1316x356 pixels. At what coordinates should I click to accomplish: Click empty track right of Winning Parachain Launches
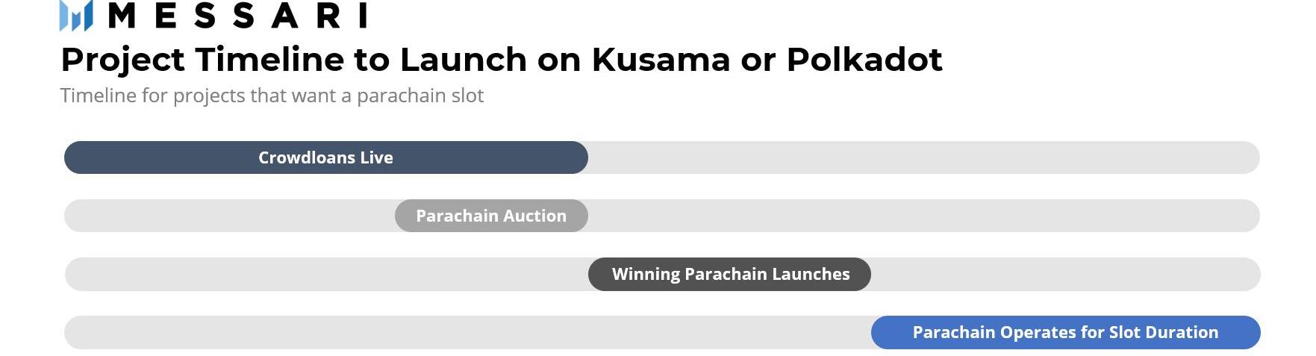1064,274
